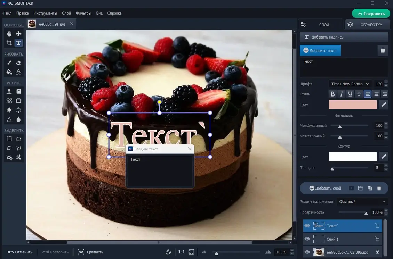Pick text color with the eyedropper
Screen dimensions: 393x259
point(384,105)
